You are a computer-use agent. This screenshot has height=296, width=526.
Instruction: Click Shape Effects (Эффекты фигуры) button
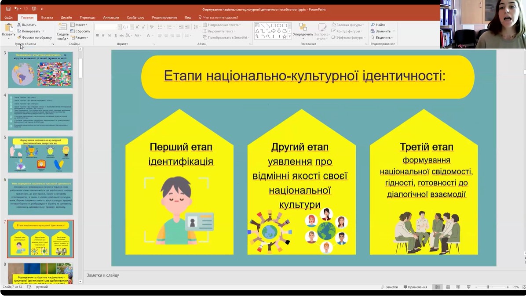(349, 37)
